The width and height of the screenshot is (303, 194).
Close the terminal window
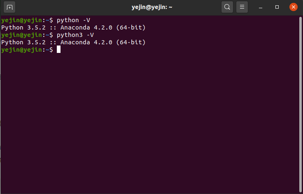tap(294, 7)
